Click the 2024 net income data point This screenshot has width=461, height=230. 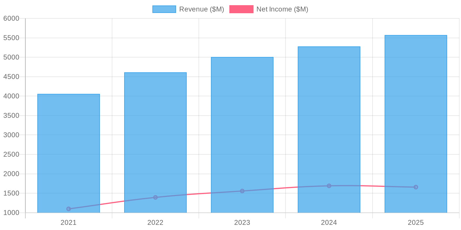(x=329, y=186)
